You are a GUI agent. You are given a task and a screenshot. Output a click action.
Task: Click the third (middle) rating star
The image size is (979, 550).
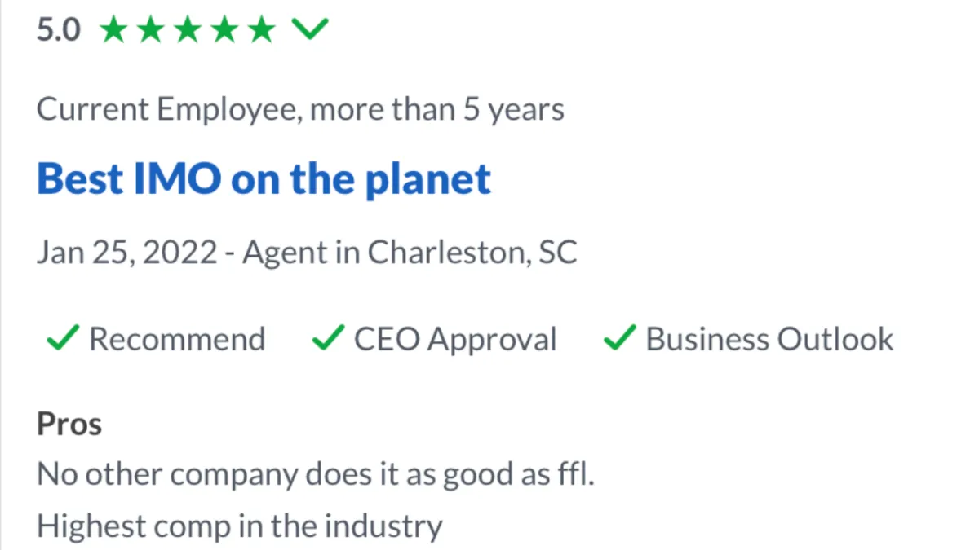(x=188, y=31)
